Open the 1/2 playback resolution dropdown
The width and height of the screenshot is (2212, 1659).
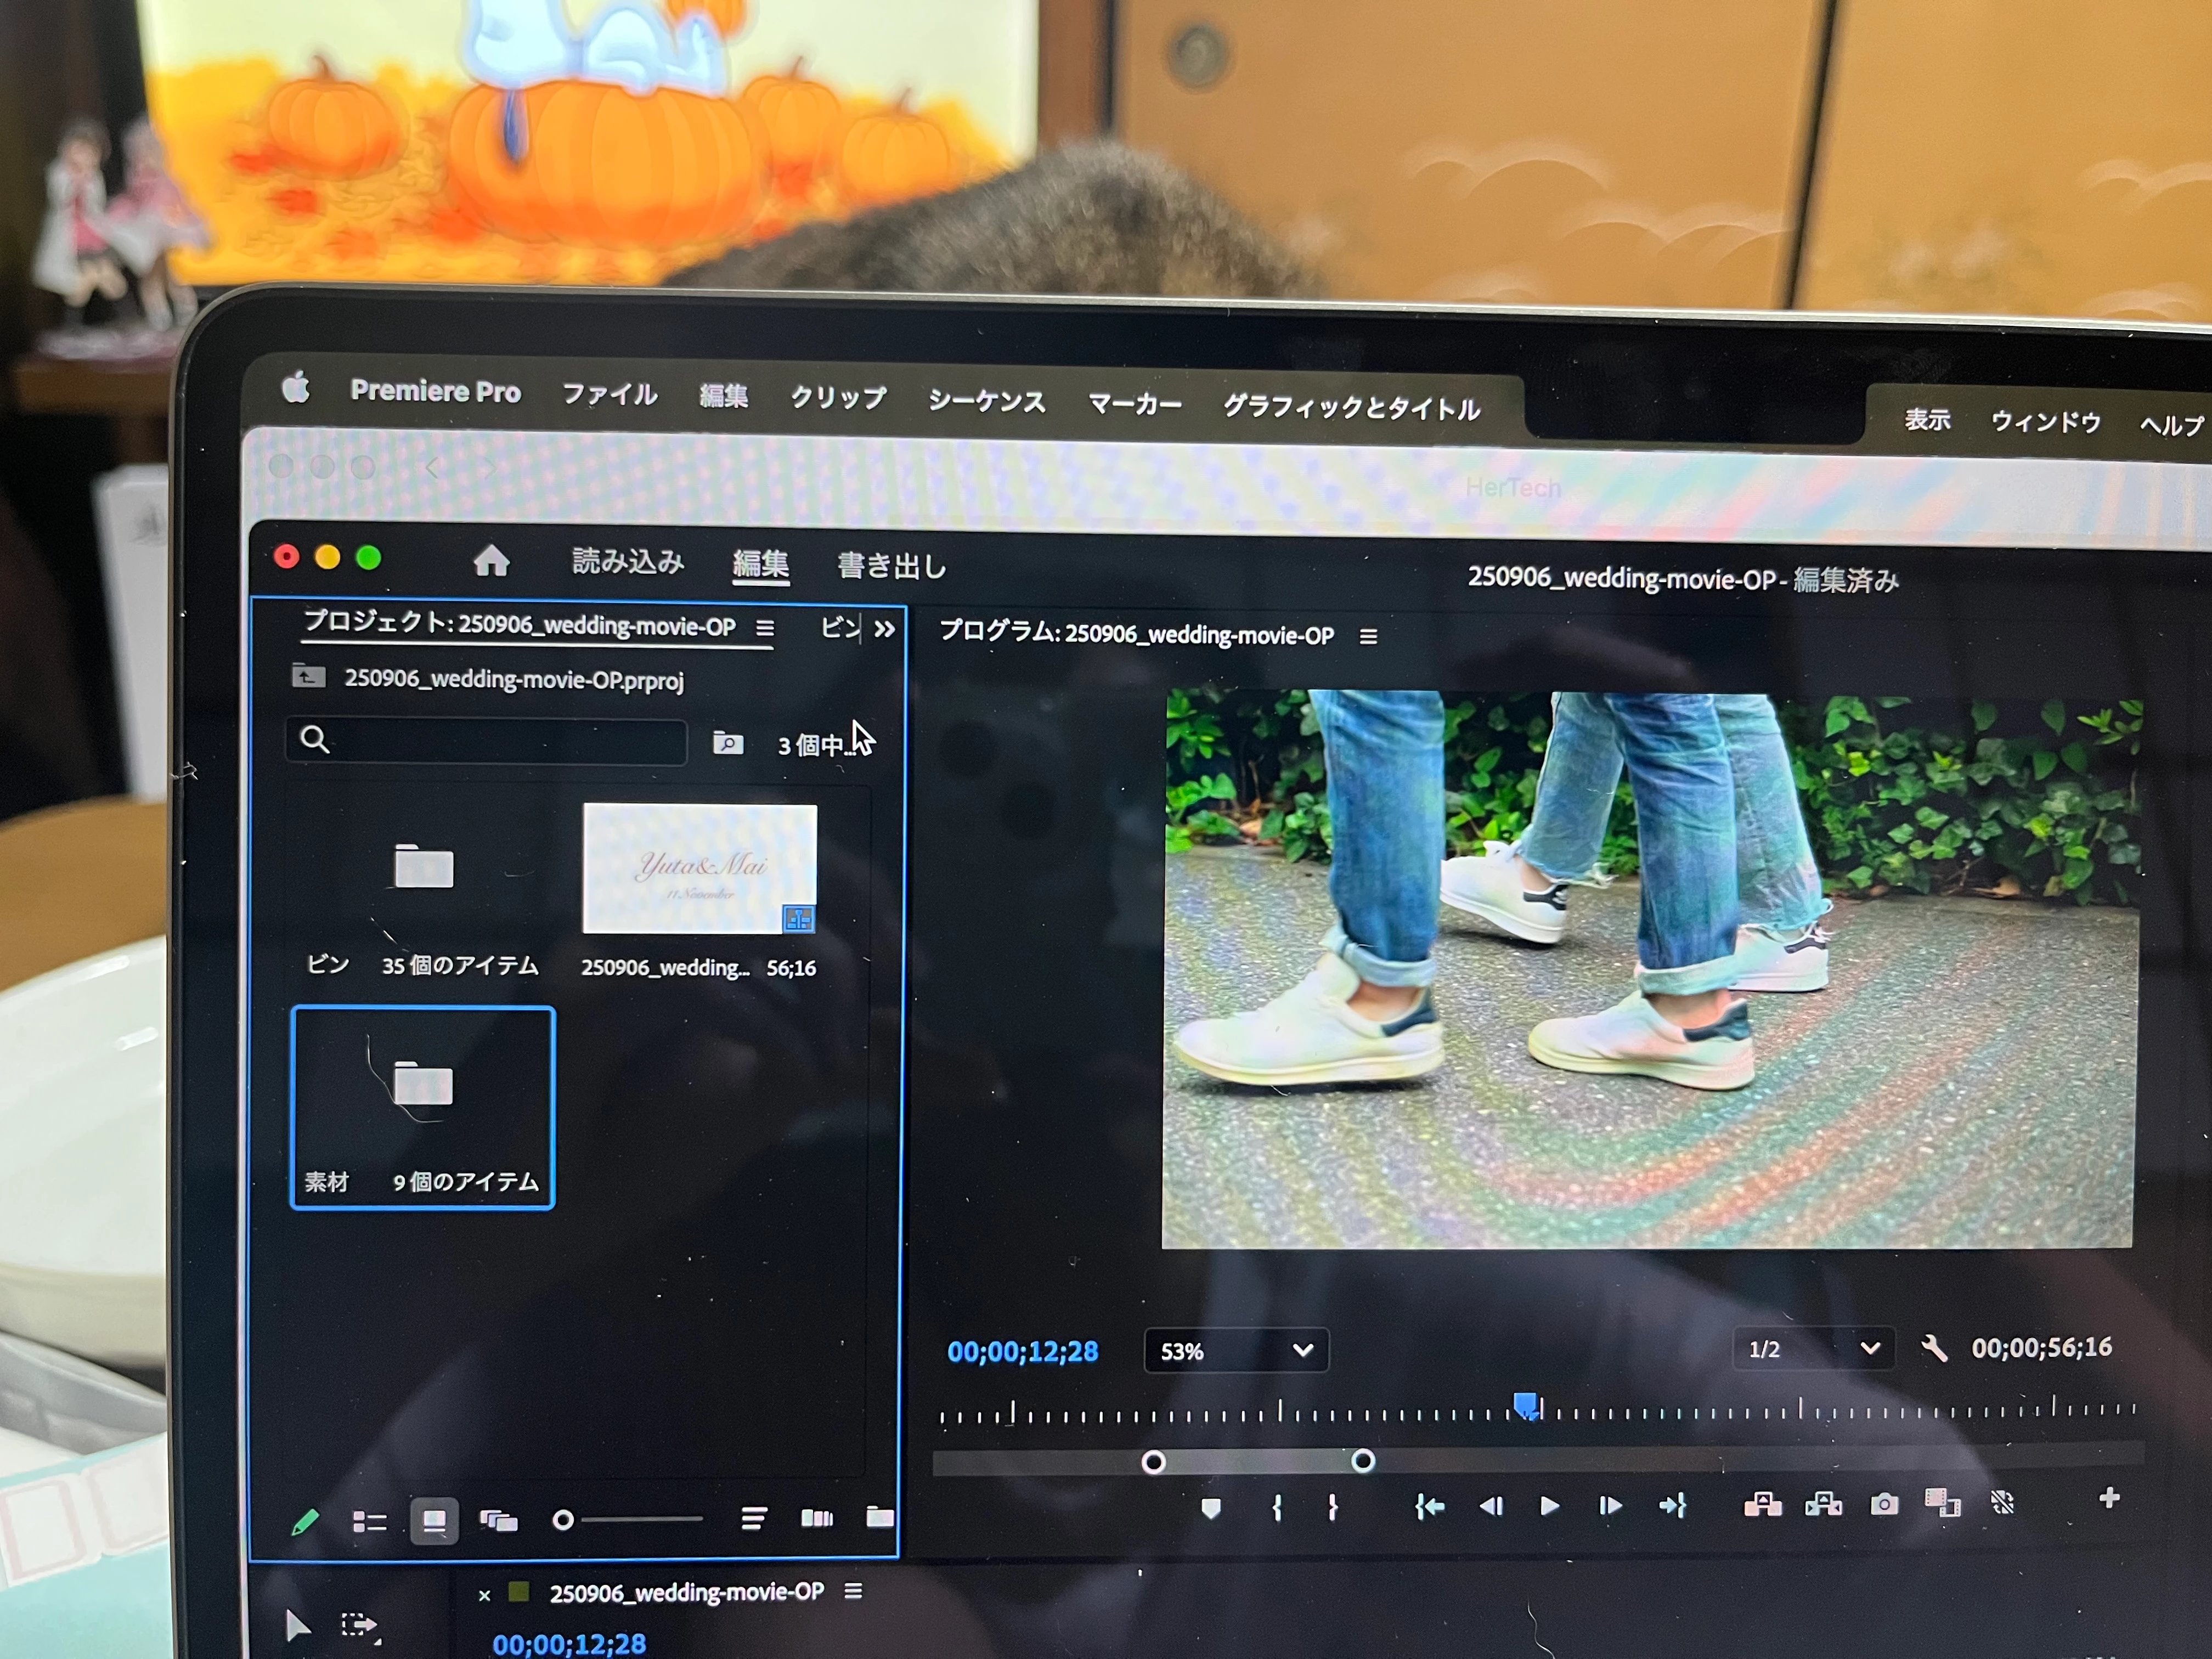(1812, 1349)
